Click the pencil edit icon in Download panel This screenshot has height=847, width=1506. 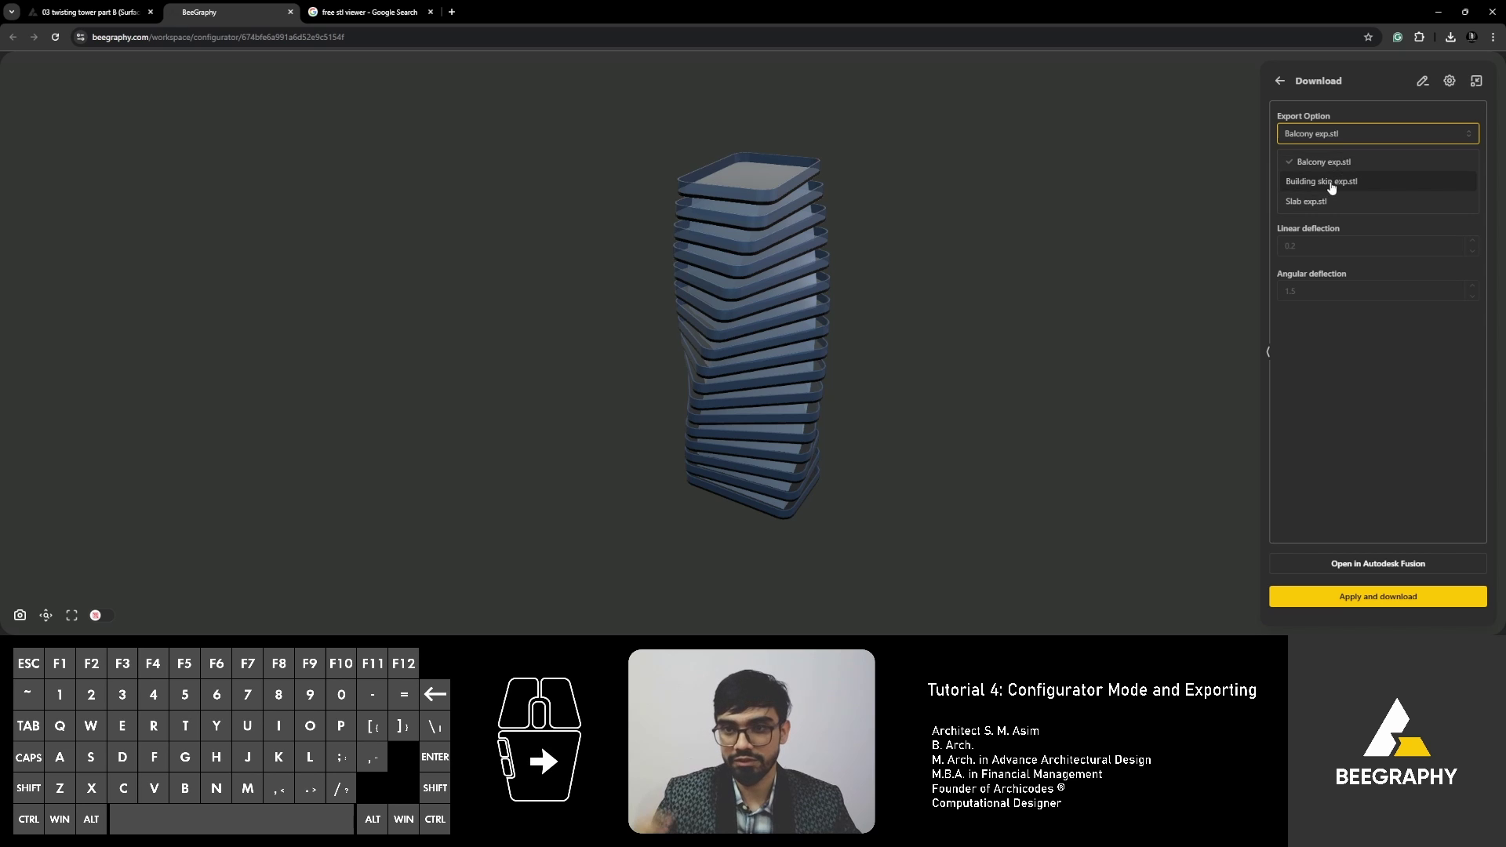point(1422,81)
